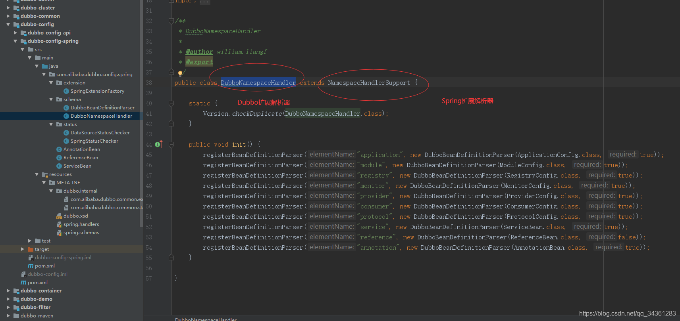The image size is (680, 321).
Task: Click DubboNamespaceHandler breadcrumb at bottom
Action: (206, 319)
